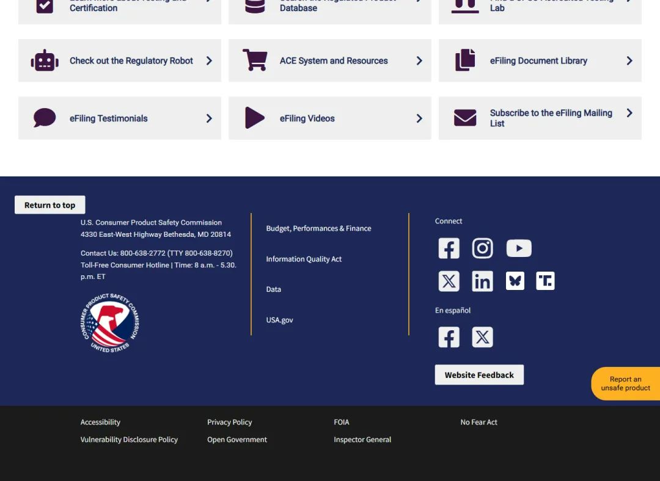
Task: Click the eFiling Document Library copy icon
Action: point(465,60)
